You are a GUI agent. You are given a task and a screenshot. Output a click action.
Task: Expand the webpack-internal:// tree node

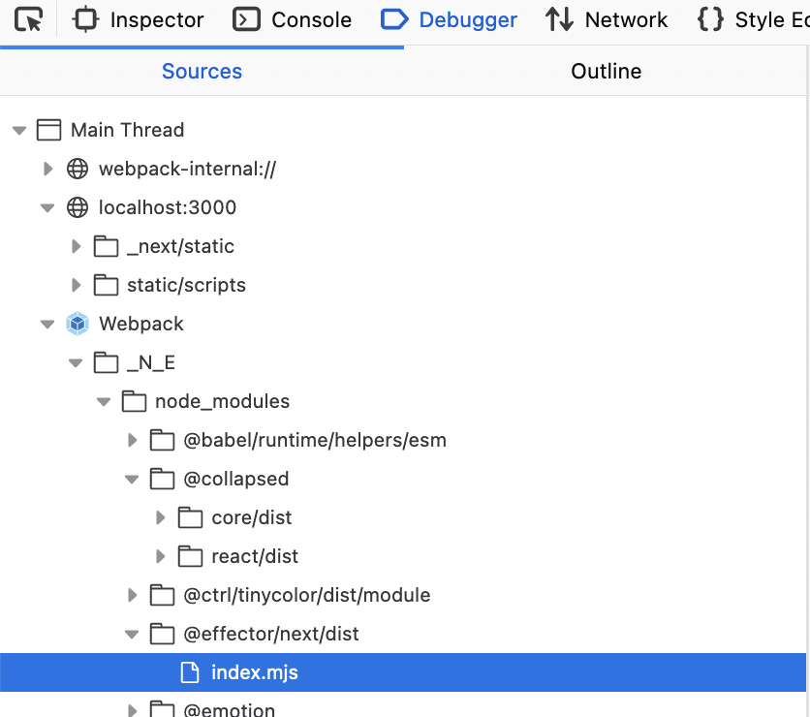[x=48, y=169]
